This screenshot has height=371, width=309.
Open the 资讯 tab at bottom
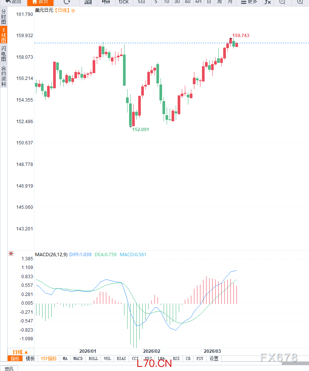[9, 368]
